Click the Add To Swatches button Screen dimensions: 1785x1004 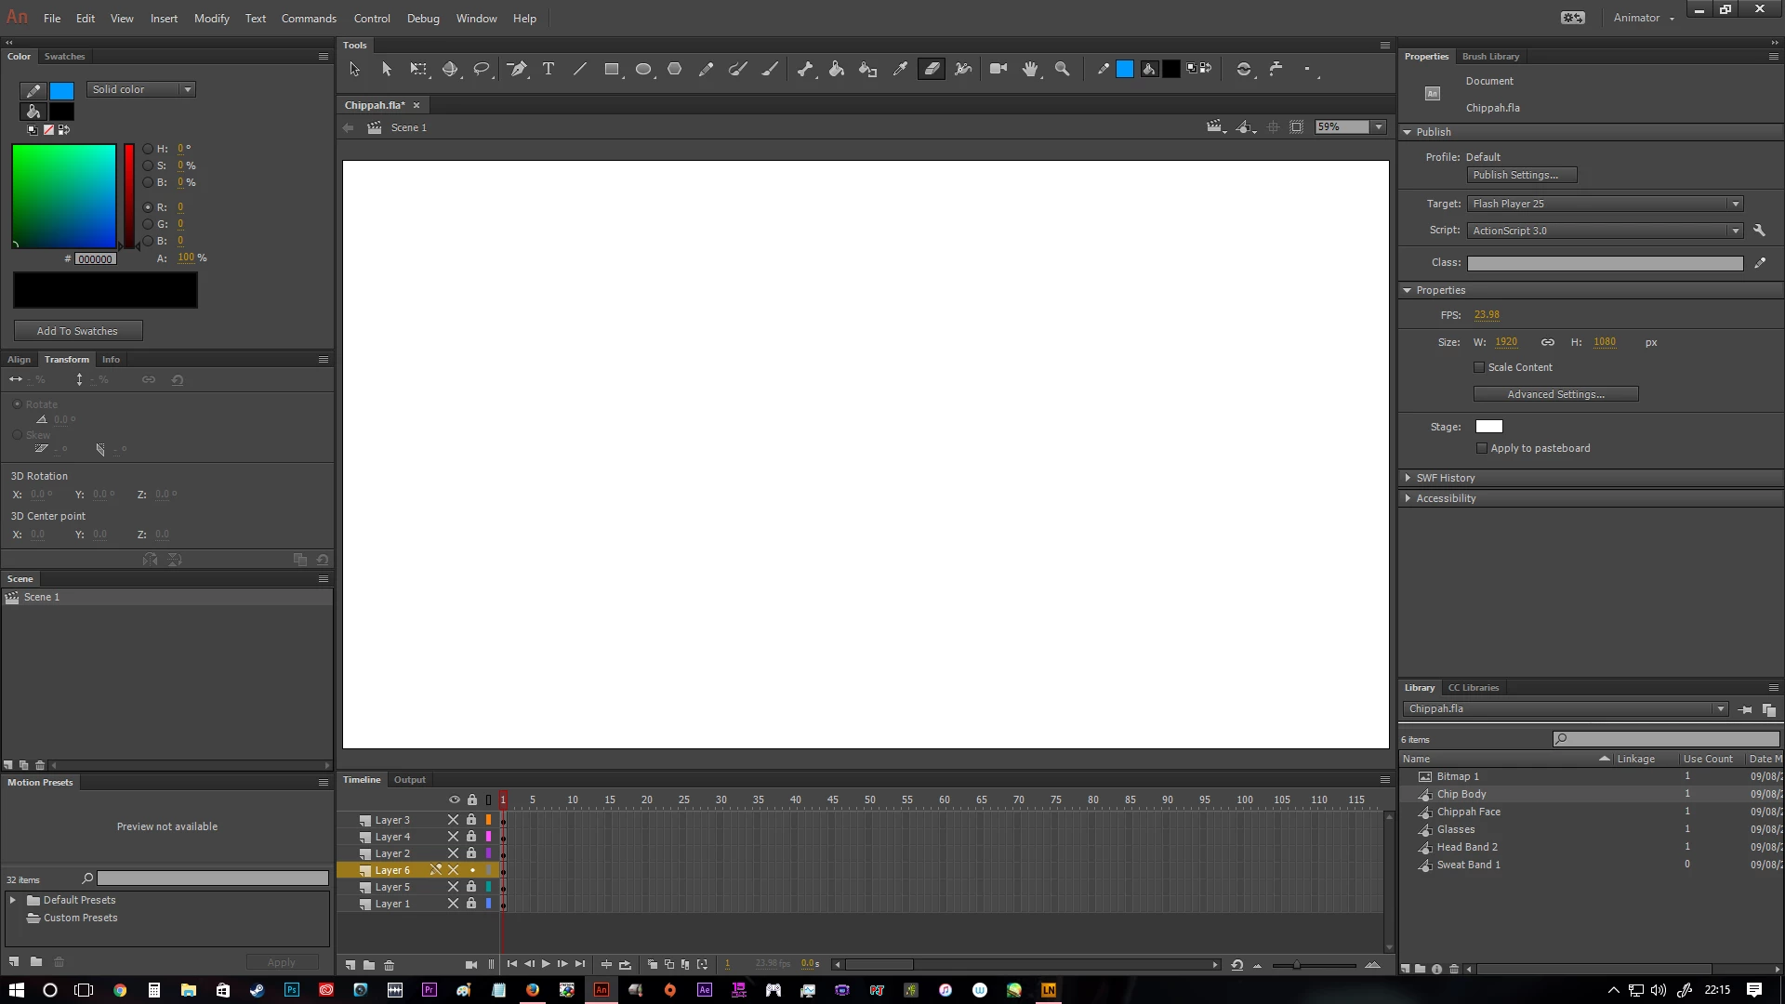coord(78,331)
